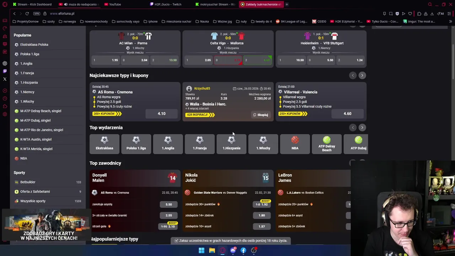Screen dimensions: 455x256
Task: Previous slide arrow in Najciekawsze typy
Action: pyautogui.click(x=353, y=75)
